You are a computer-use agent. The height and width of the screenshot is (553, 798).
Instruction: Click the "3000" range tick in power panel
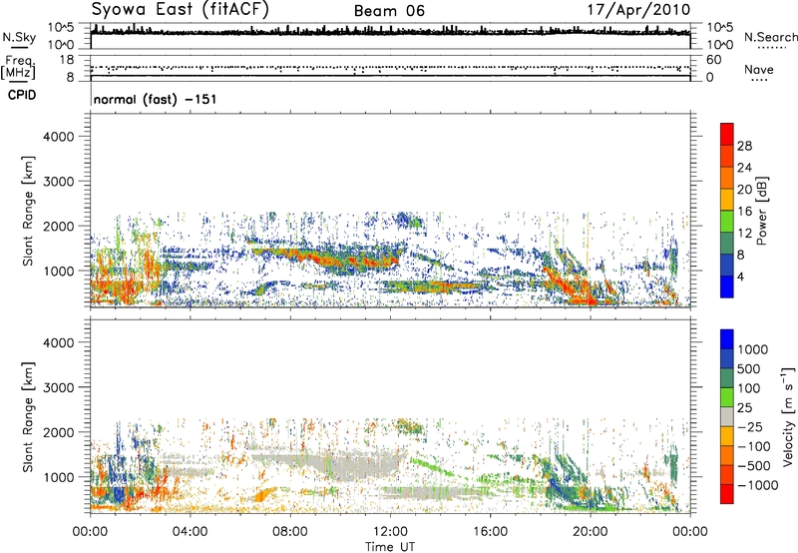pyautogui.click(x=59, y=182)
